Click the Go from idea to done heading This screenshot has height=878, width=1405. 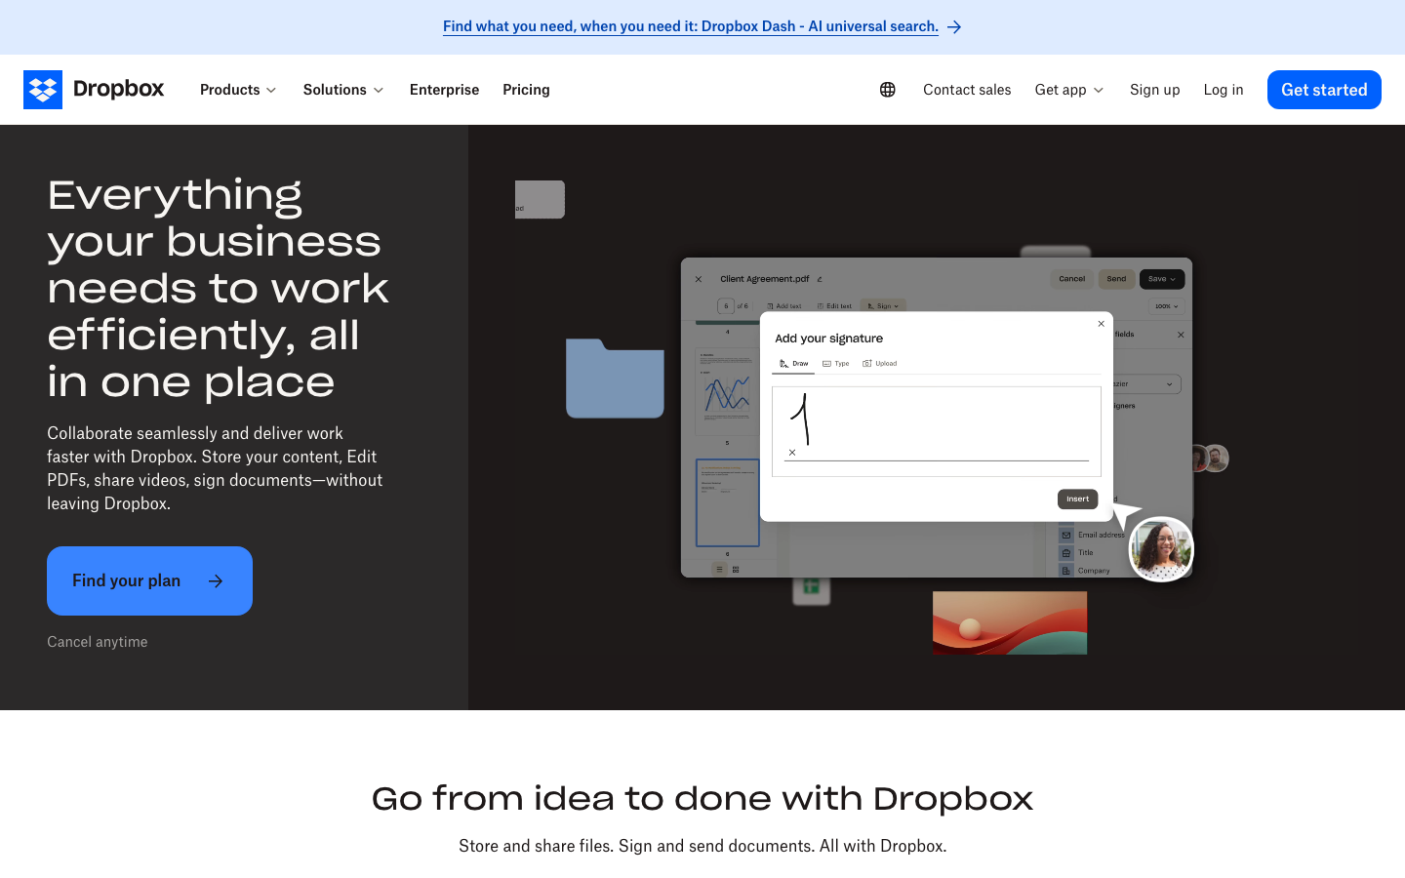702,799
